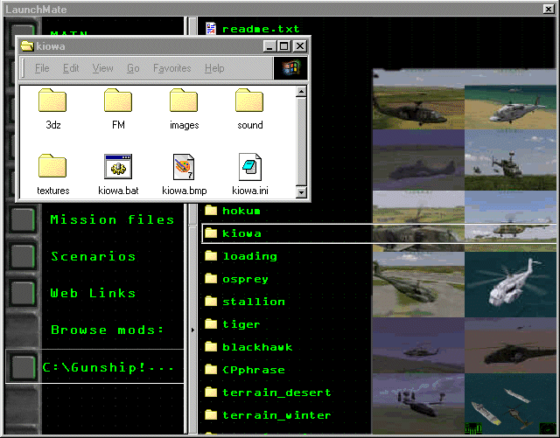Click the kiowa folder icon in the list
Image resolution: width=560 pixels, height=438 pixels.
(211, 233)
